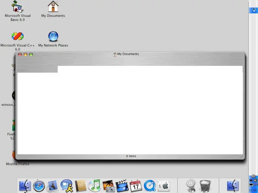Image resolution: width=258 pixels, height=193 pixels.
Task: Click the Finder icon at left of dock
Action: coord(25,186)
